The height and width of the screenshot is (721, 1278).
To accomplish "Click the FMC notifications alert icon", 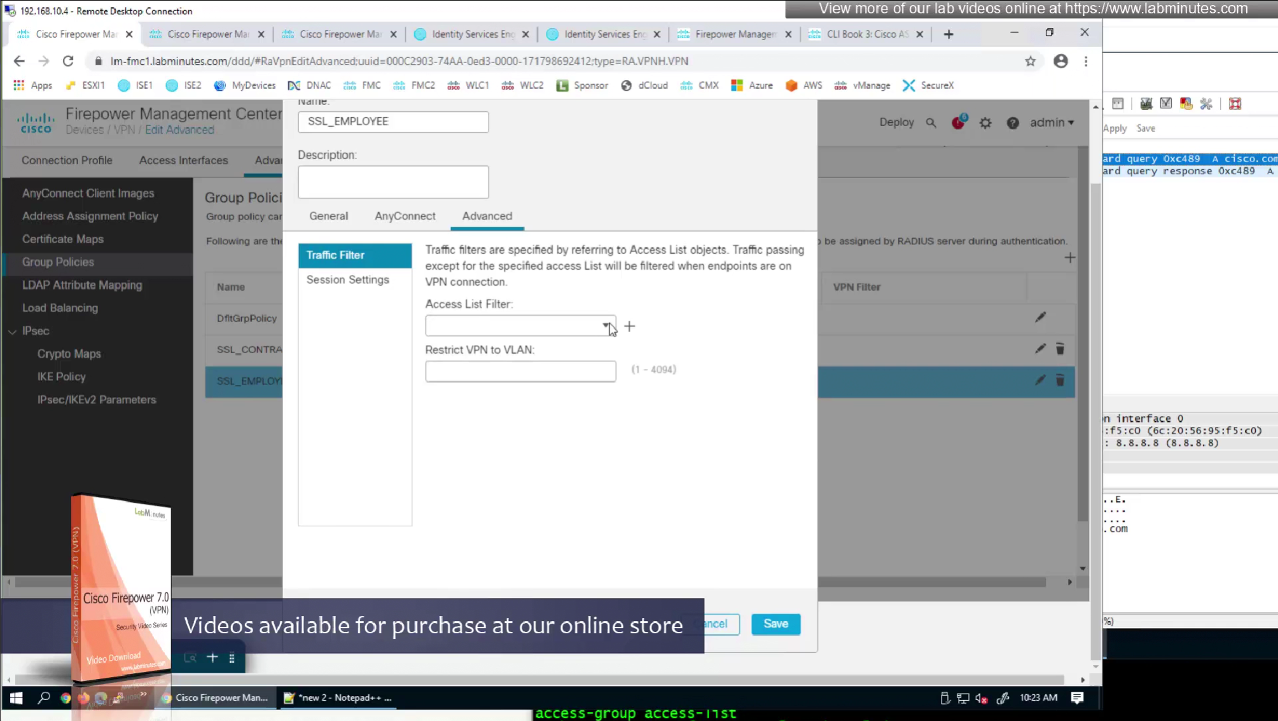I will pyautogui.click(x=958, y=122).
